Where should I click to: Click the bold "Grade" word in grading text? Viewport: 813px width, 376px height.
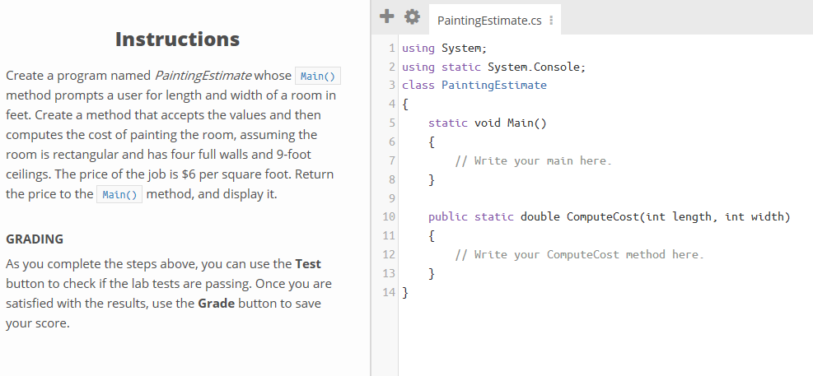[216, 304]
